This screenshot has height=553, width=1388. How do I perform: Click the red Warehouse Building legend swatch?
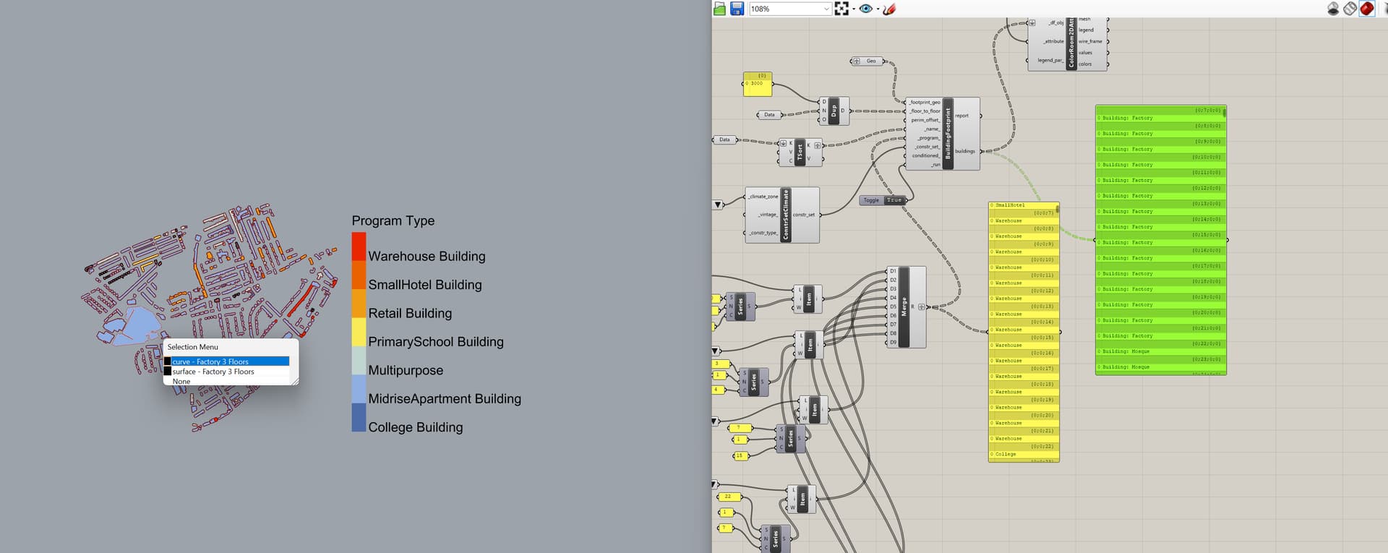tap(359, 247)
